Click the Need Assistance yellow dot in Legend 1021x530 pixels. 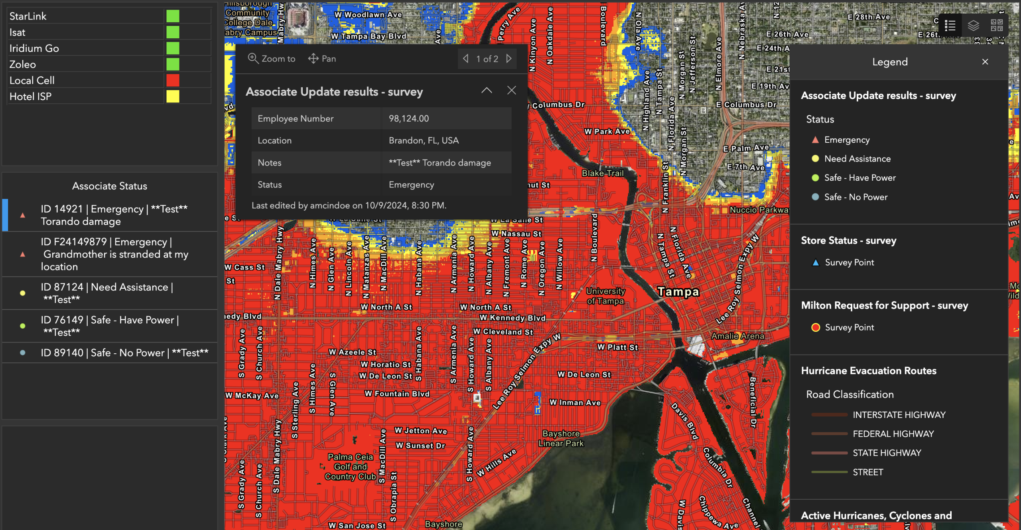click(815, 159)
